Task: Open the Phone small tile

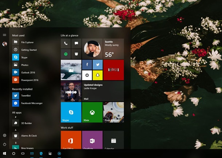Action: pyautogui.click(x=66, y=43)
